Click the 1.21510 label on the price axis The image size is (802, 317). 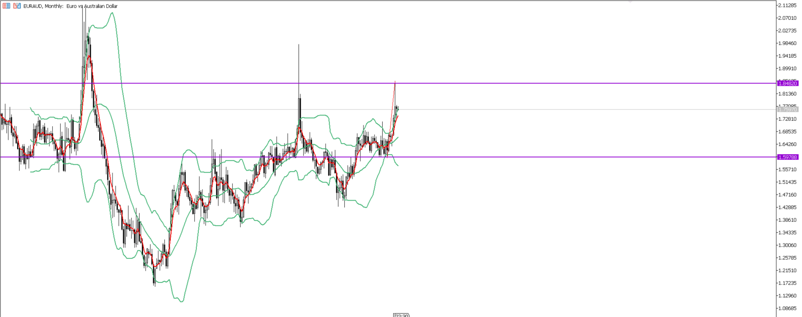pyautogui.click(x=787, y=270)
